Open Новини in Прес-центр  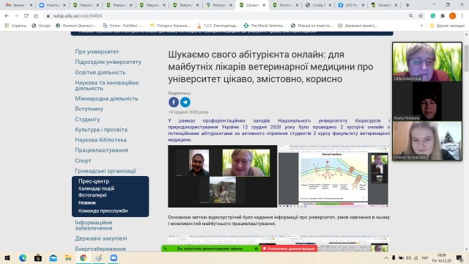(87, 202)
